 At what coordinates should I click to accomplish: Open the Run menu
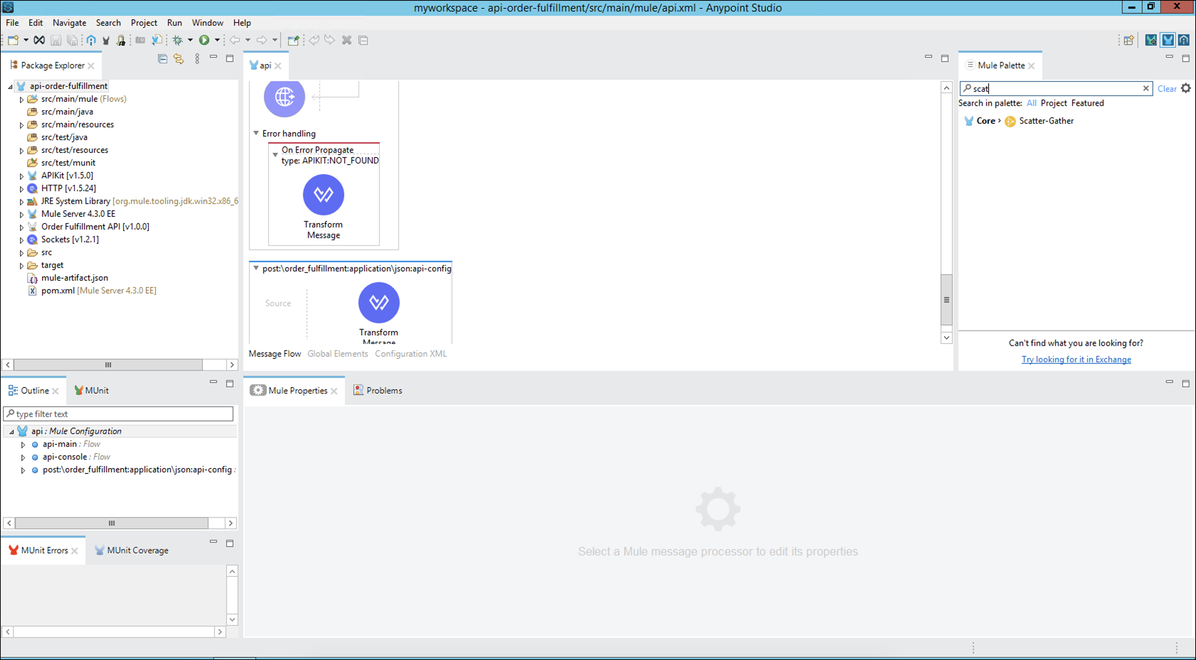[x=174, y=23]
